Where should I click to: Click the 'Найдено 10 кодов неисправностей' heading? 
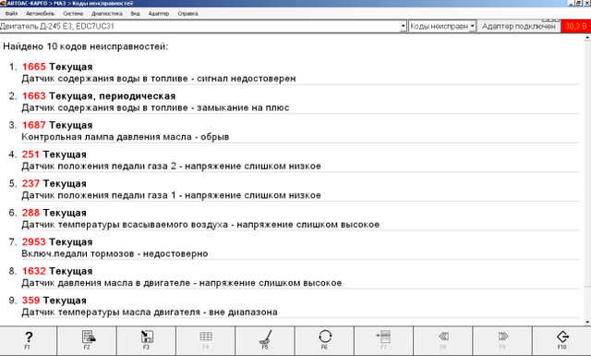[x=86, y=46]
